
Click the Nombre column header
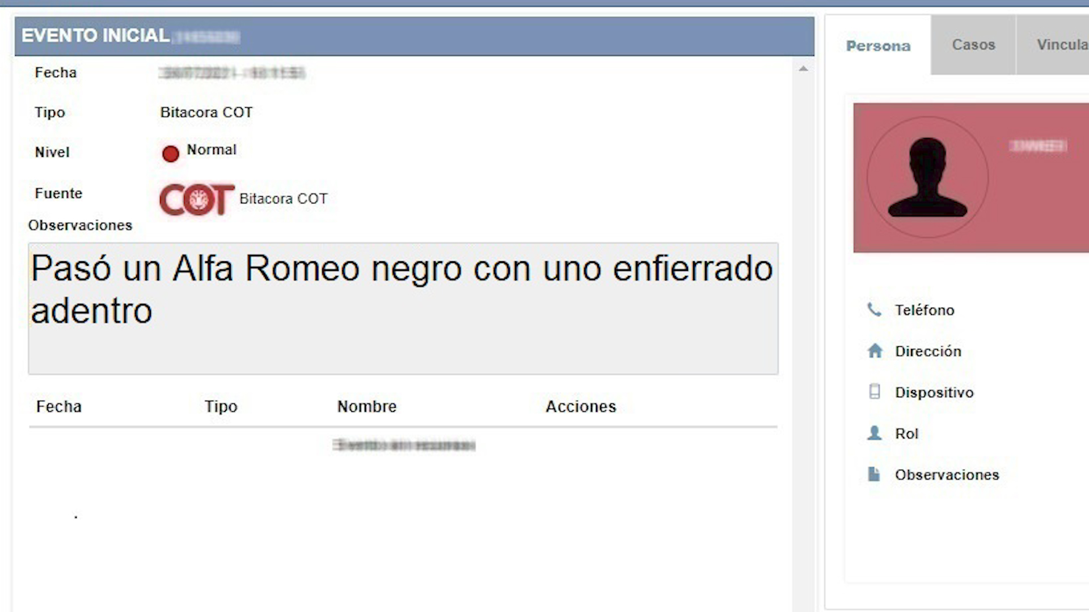click(366, 406)
